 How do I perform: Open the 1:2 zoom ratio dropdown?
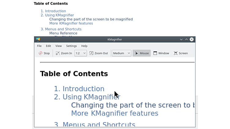[81, 53]
